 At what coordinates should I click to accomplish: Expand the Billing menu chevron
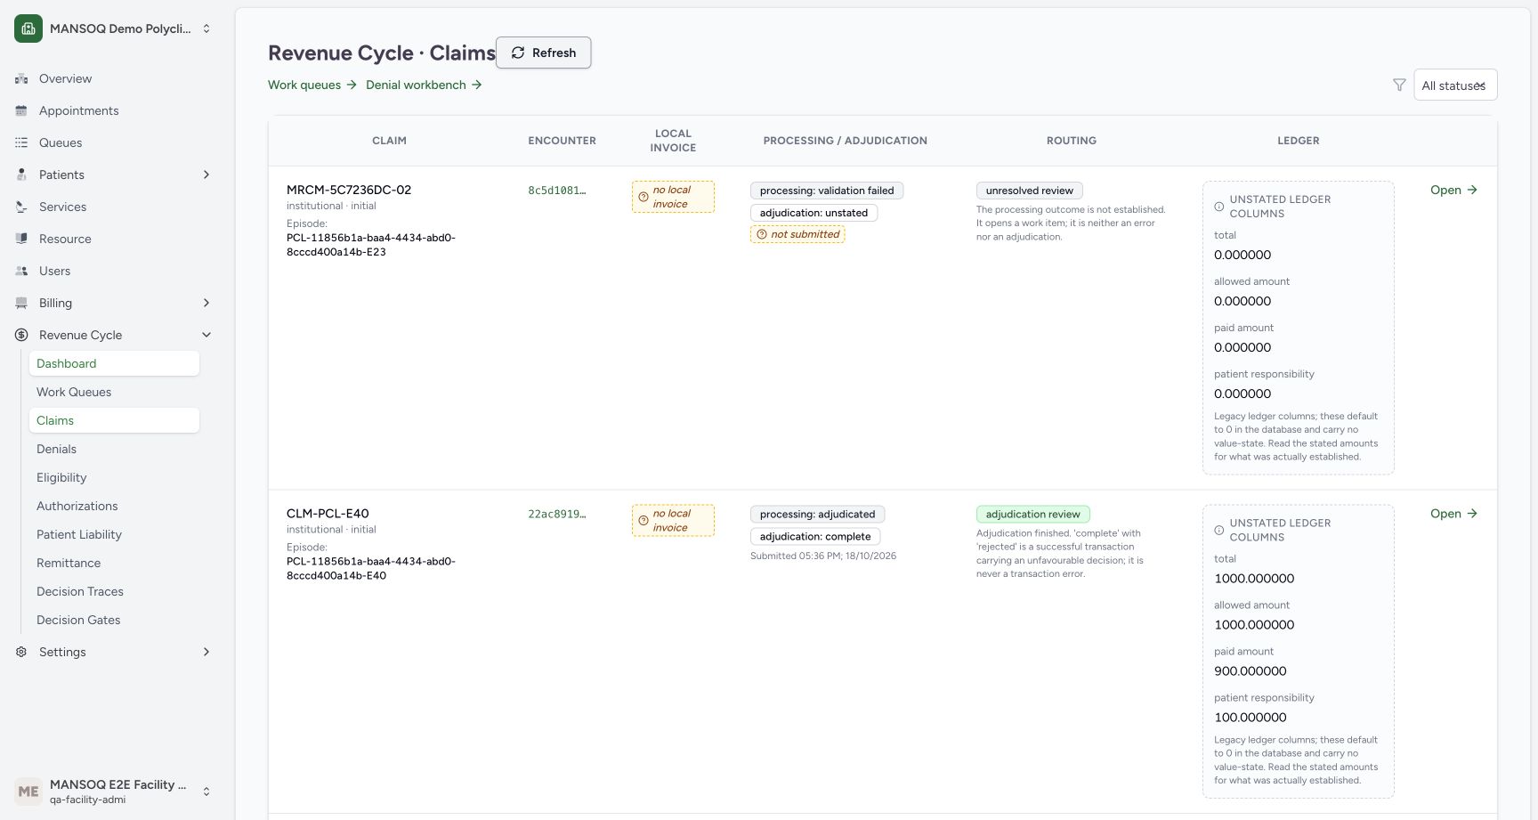click(206, 303)
